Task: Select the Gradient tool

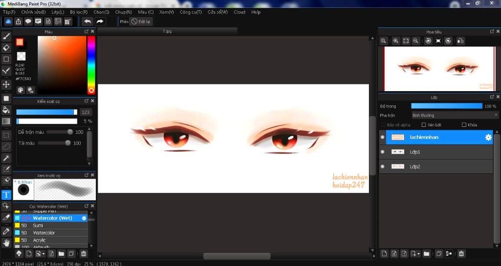Action: point(6,121)
